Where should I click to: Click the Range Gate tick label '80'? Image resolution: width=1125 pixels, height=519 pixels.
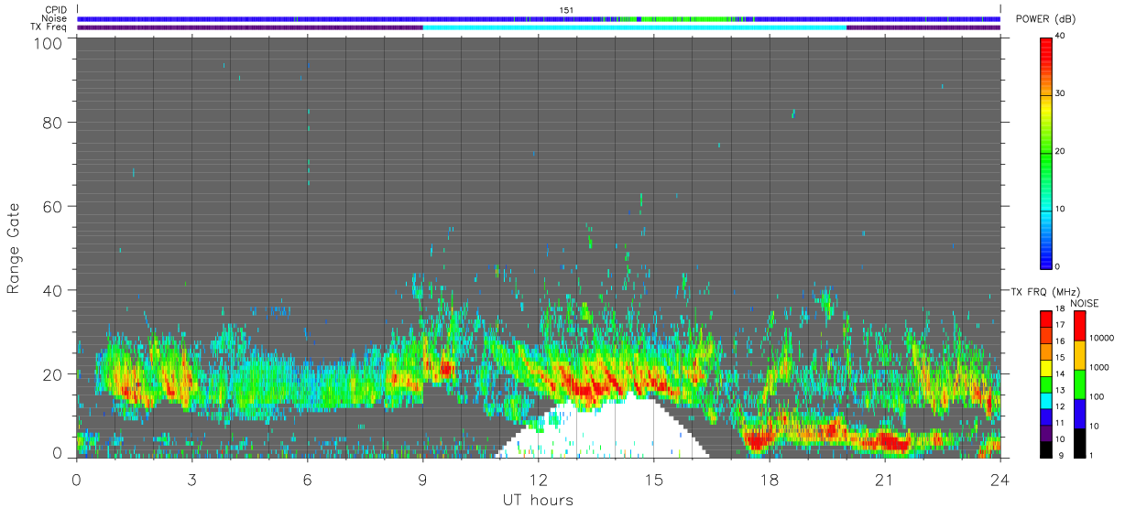[x=52, y=122]
